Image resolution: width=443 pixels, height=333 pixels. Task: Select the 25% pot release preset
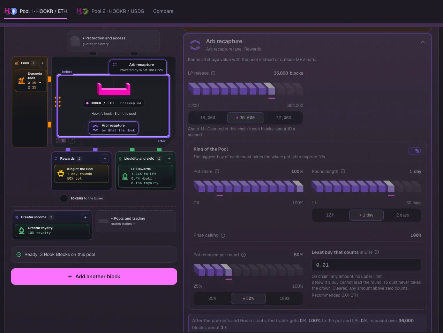(212, 298)
